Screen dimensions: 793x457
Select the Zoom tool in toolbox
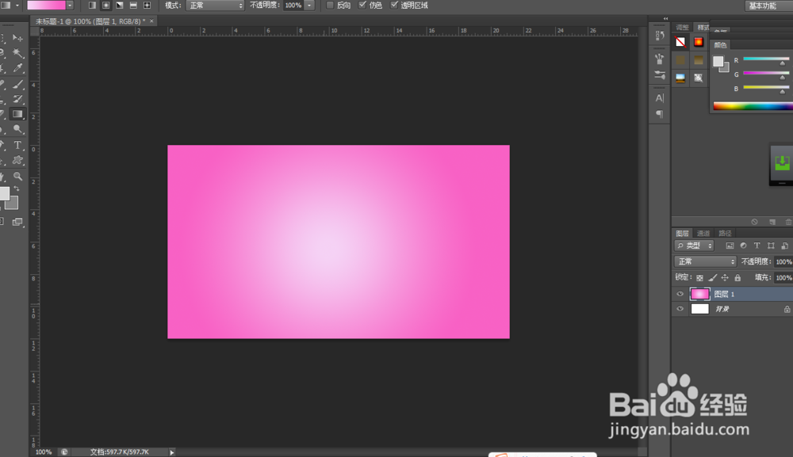(17, 177)
